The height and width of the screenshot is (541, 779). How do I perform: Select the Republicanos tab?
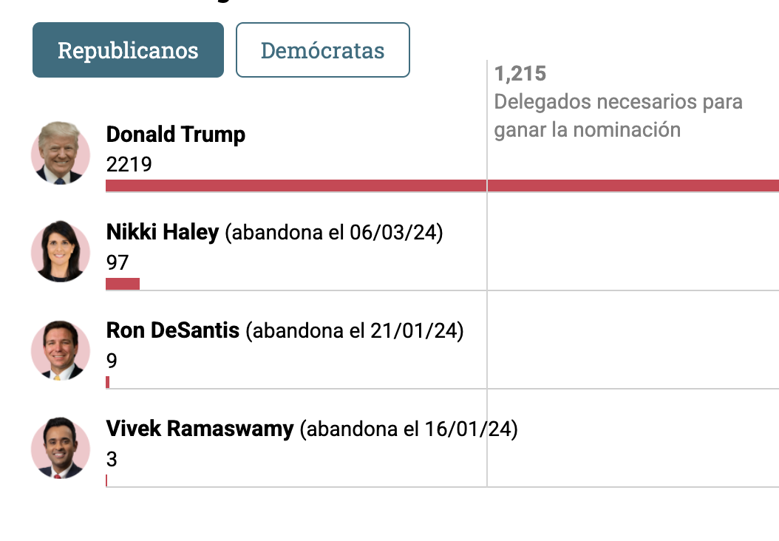(x=128, y=50)
